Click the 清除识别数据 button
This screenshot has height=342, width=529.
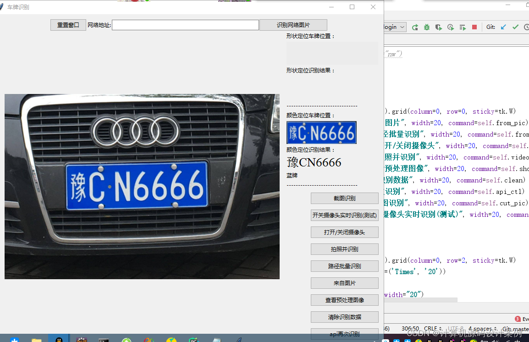[x=344, y=317]
